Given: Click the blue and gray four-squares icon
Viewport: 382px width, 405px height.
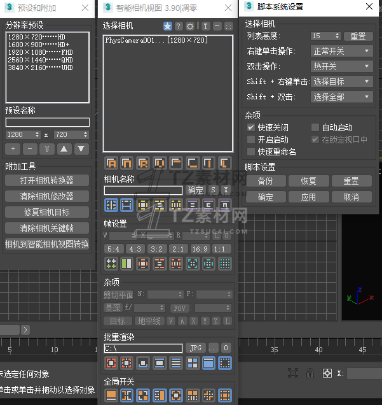Looking at the screenshot, I should coord(193,363).
